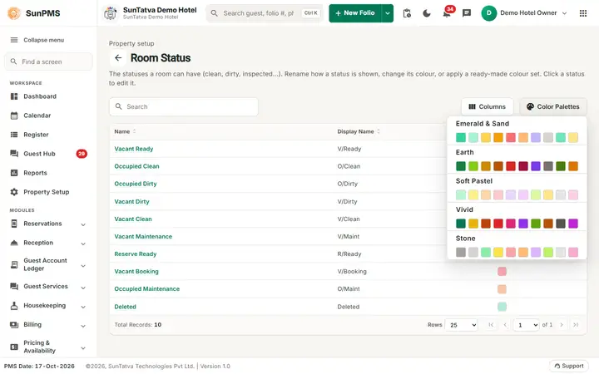
Task: Go back with the arrow beside Room Status
Action: click(x=118, y=58)
